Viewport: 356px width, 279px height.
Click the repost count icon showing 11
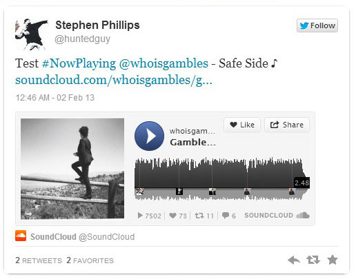199,216
